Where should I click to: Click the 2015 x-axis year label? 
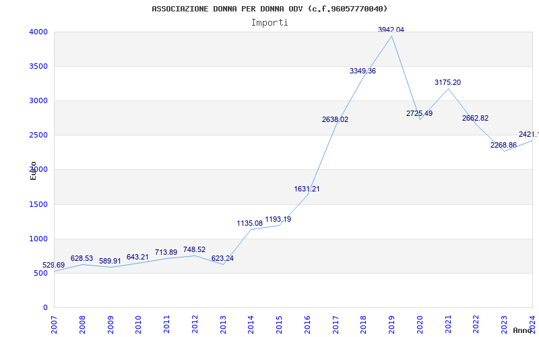[279, 325]
